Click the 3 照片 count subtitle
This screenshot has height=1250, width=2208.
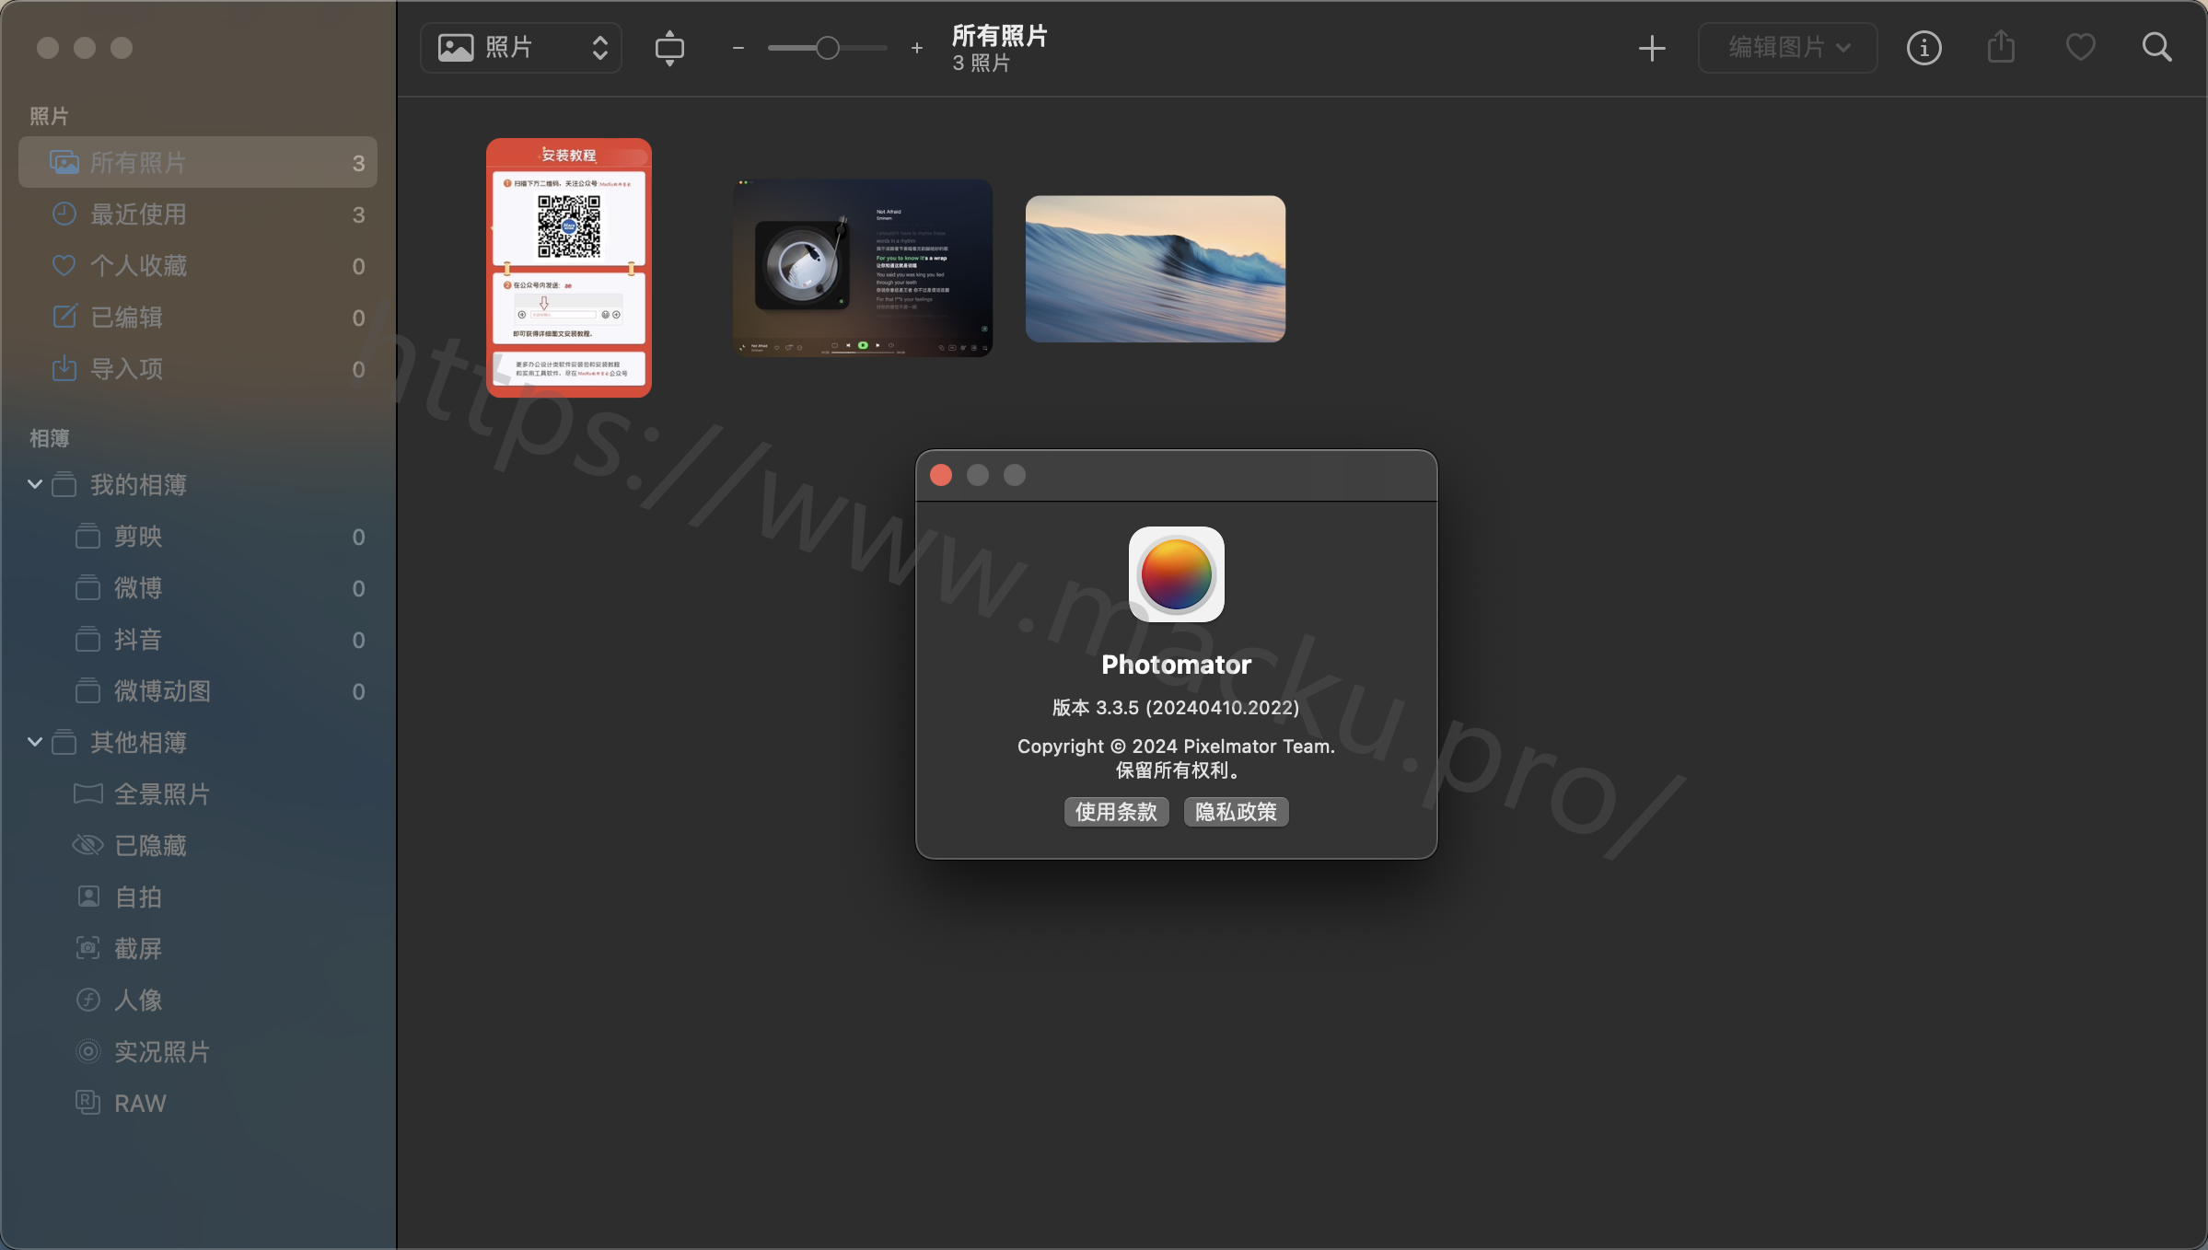[x=982, y=64]
